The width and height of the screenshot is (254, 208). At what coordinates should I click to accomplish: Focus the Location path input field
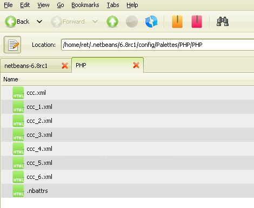click(158, 45)
